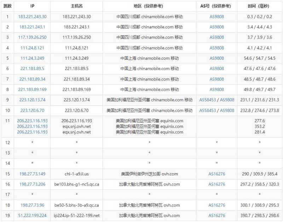Select time cell 0.3 / 0.2 / 0.2
The image size is (283, 222).
[260, 17]
